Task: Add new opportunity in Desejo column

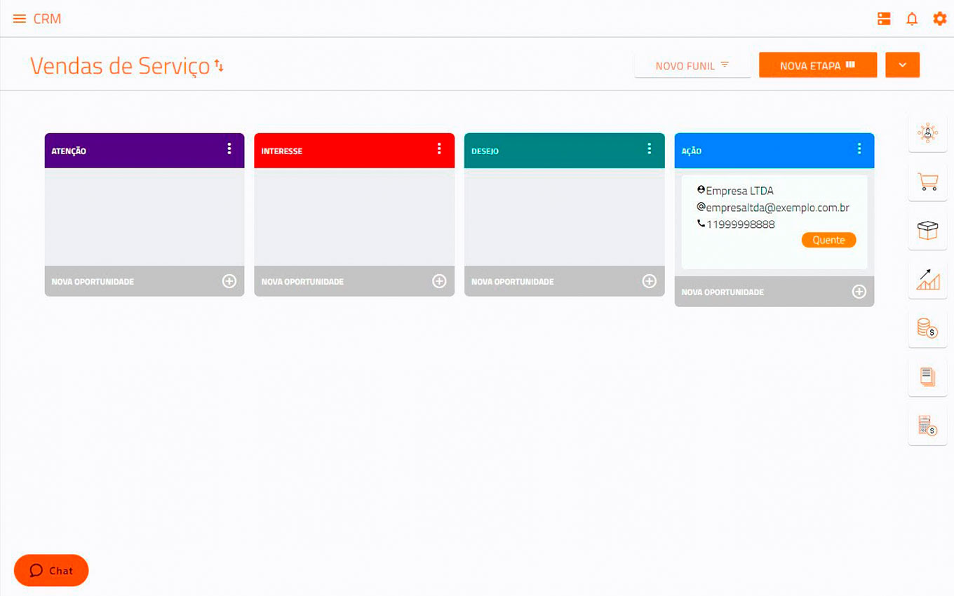Action: tap(649, 281)
